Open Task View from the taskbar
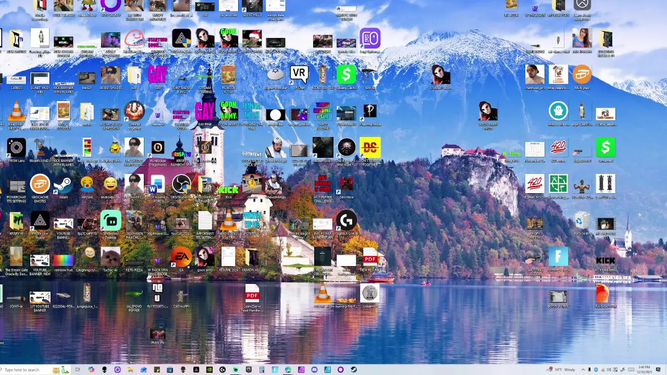Viewport: 667px width, 375px height. click(78, 370)
